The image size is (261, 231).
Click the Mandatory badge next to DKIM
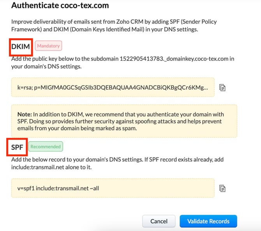coord(48,46)
